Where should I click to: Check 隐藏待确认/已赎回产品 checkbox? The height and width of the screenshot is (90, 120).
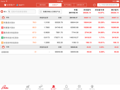(x=41, y=11)
